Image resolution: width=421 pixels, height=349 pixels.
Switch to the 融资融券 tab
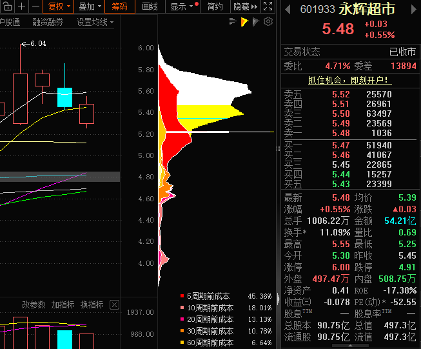(x=48, y=22)
